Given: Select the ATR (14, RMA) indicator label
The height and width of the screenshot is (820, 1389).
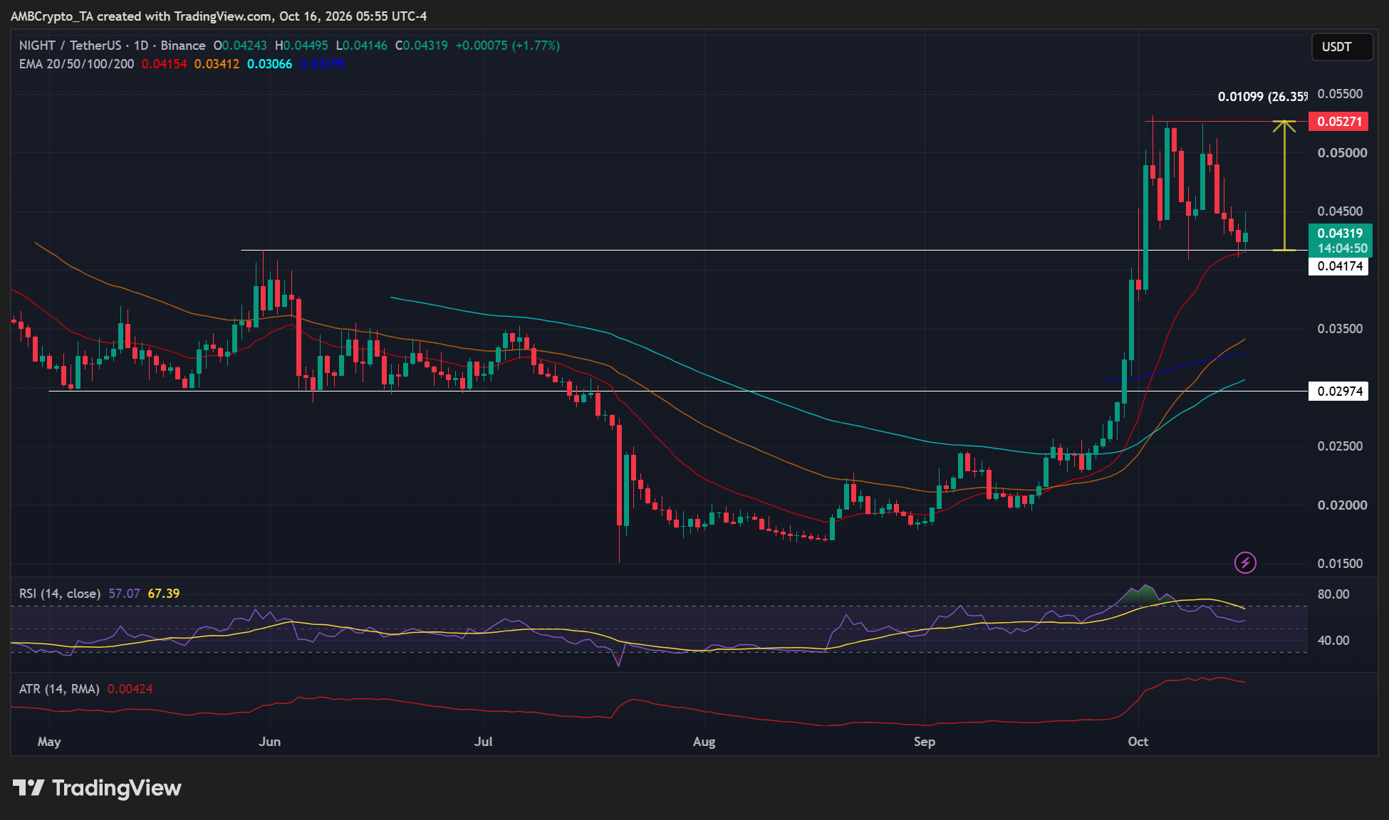Looking at the screenshot, I should (59, 689).
